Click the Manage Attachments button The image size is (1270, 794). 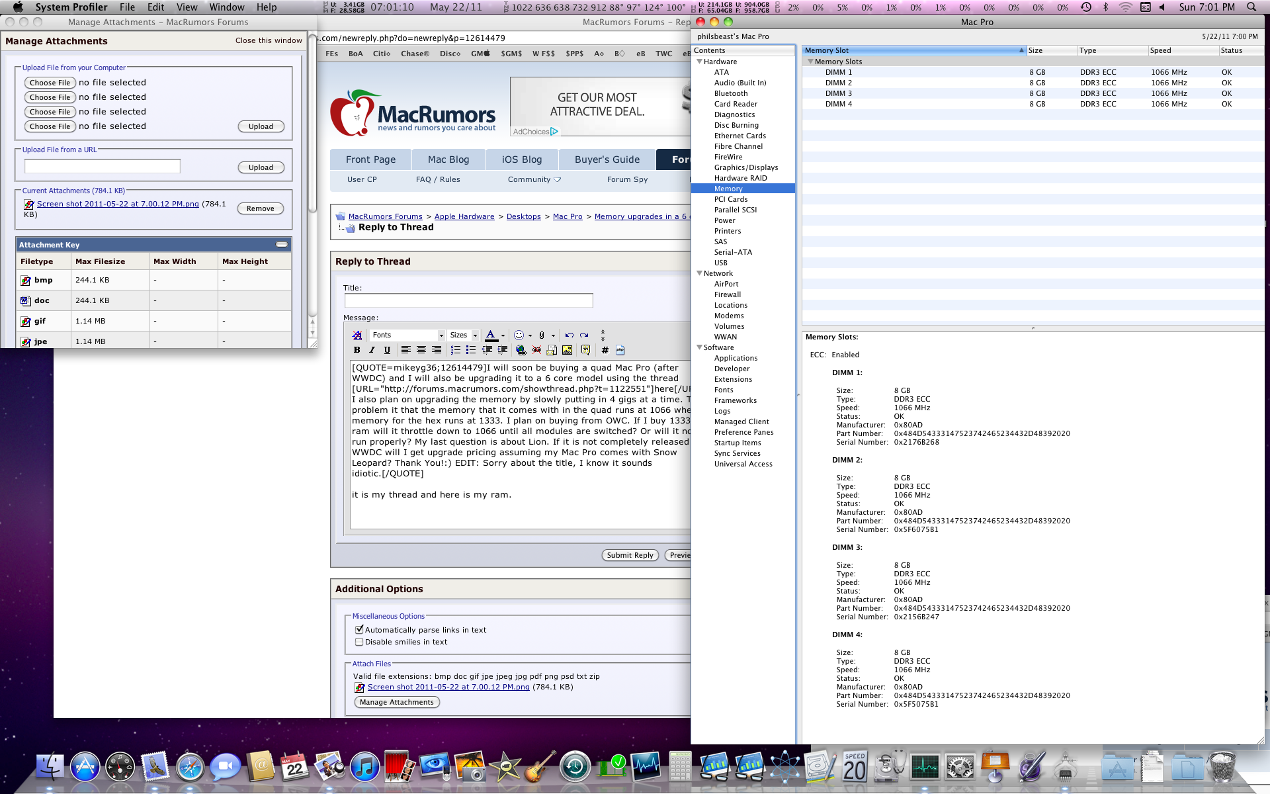(397, 702)
